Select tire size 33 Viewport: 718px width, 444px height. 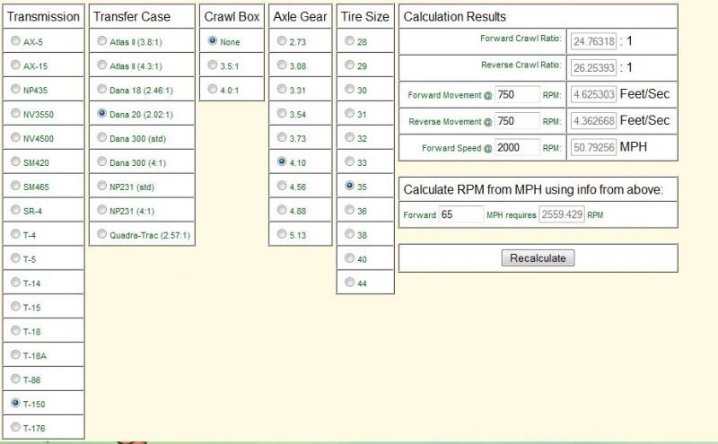point(349,162)
